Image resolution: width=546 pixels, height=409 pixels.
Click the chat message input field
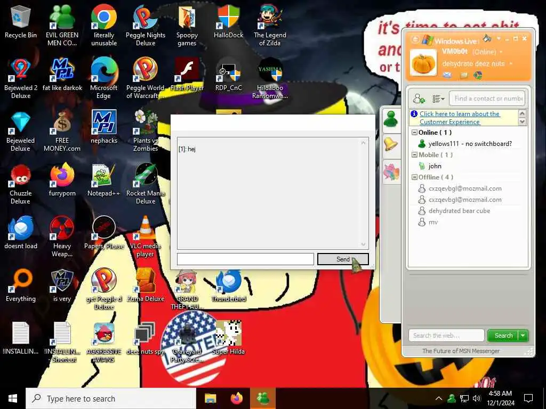pyautogui.click(x=245, y=259)
